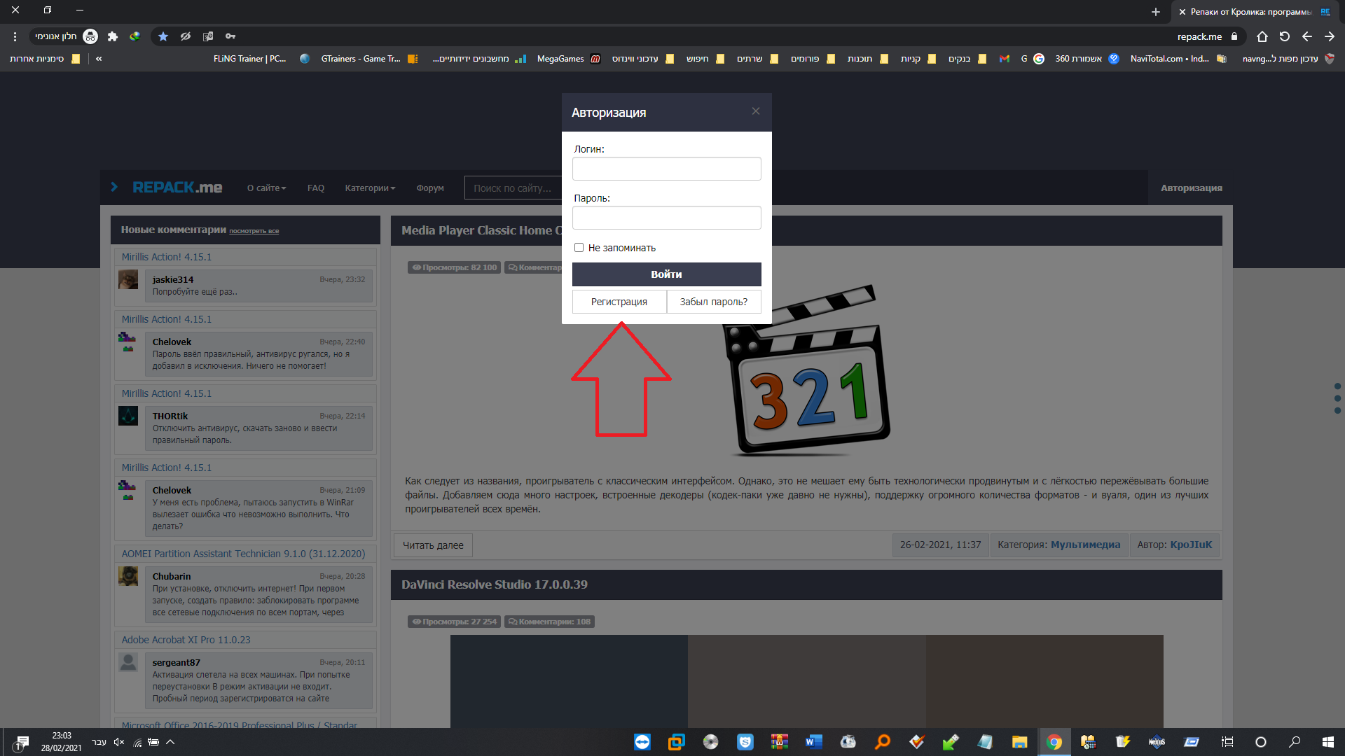Click the Войти login button
The width and height of the screenshot is (1345, 756).
[x=666, y=274]
